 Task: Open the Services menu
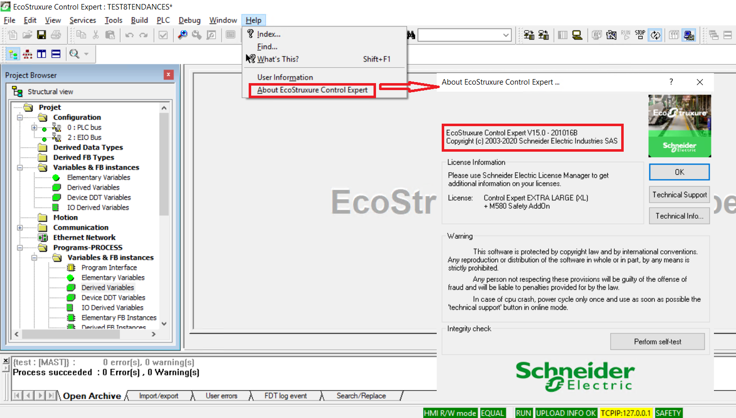(83, 20)
